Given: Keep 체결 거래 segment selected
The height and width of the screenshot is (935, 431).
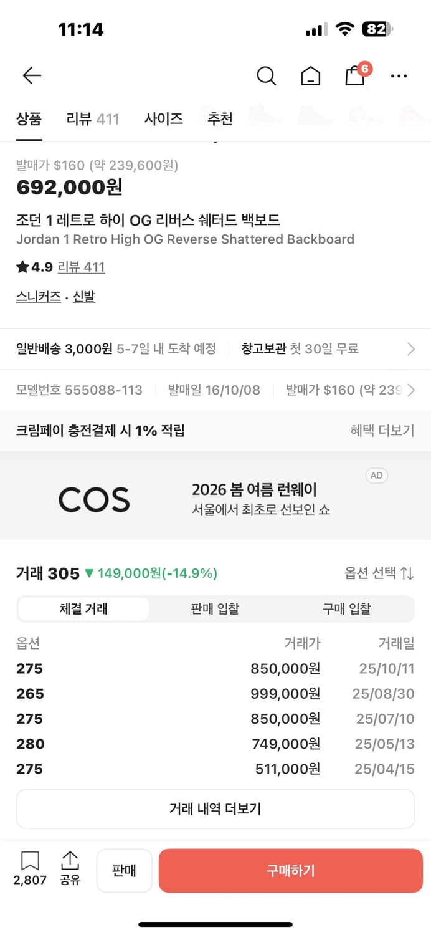Looking at the screenshot, I should click(83, 609).
